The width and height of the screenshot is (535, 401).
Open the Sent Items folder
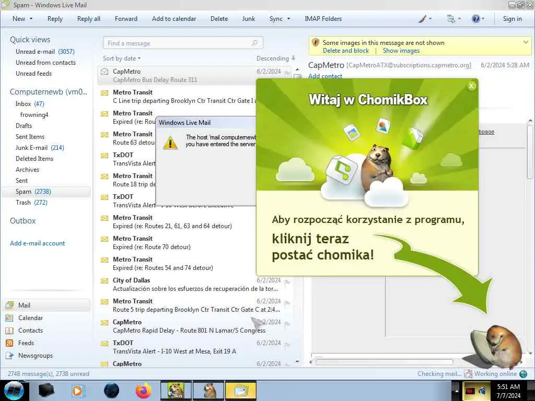click(30, 136)
